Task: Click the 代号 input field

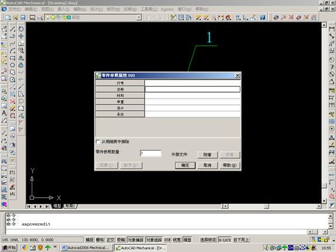Action: pyautogui.click(x=192, y=83)
